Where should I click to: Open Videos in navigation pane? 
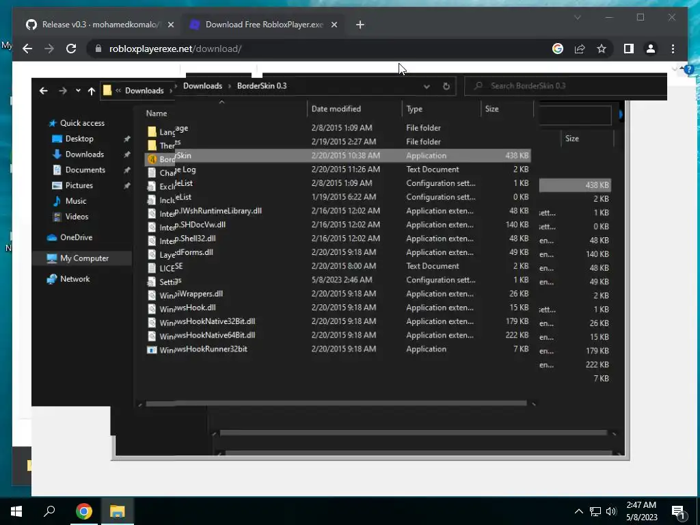(77, 217)
